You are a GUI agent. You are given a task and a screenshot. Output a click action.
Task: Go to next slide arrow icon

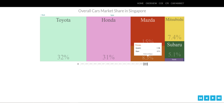click(213, 98)
